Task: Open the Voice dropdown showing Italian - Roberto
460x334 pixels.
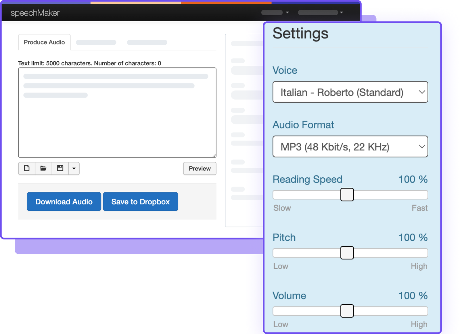Action: point(350,92)
